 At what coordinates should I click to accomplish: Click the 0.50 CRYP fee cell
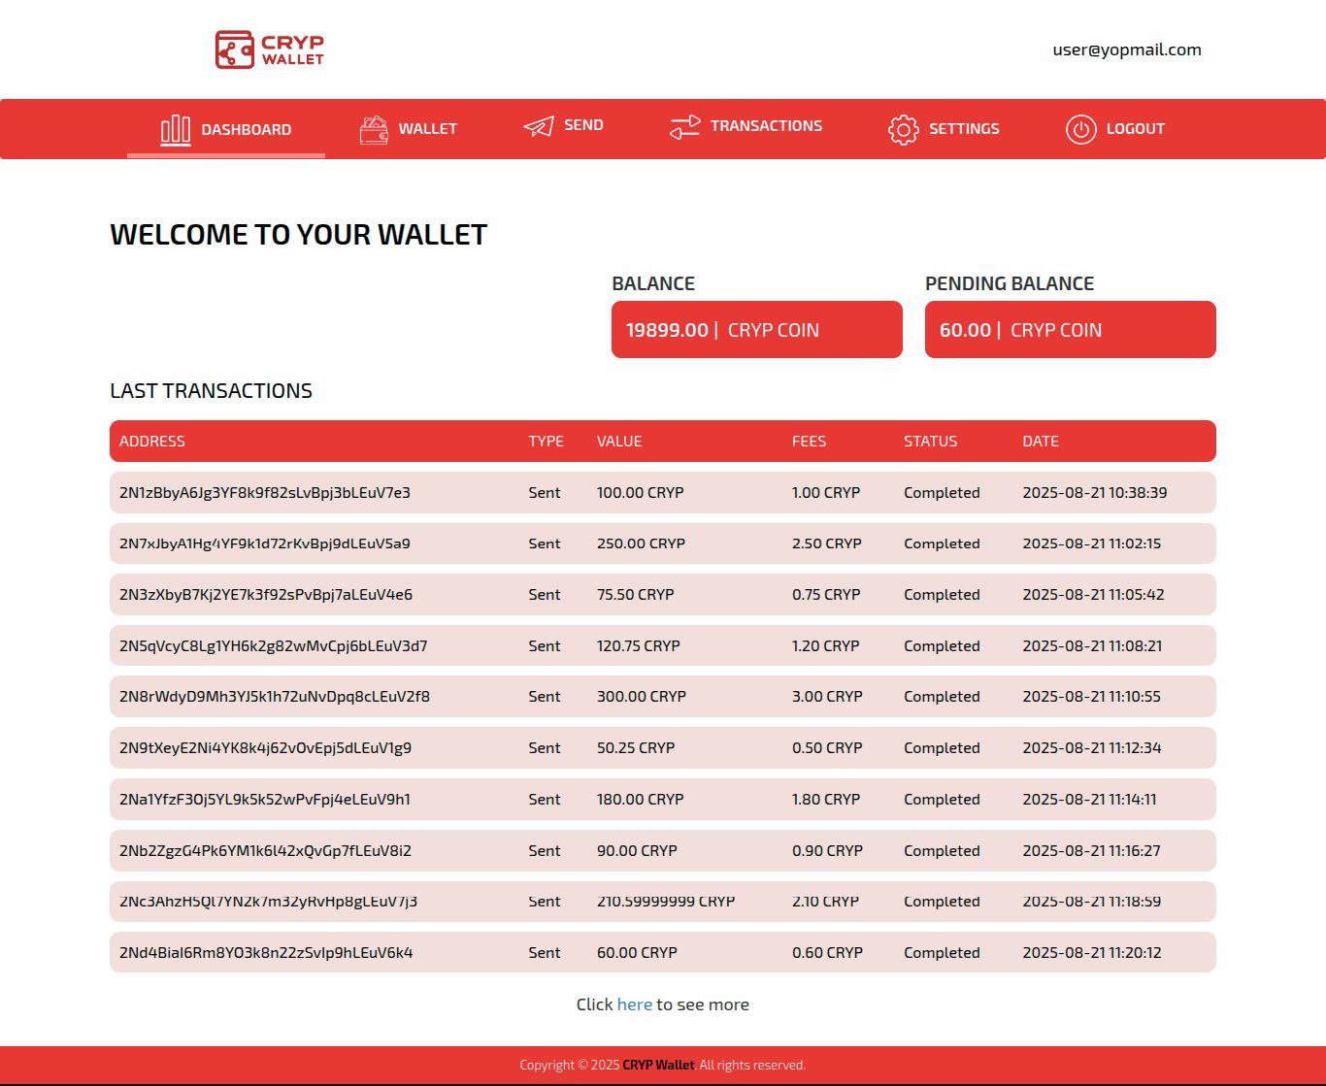tap(827, 748)
